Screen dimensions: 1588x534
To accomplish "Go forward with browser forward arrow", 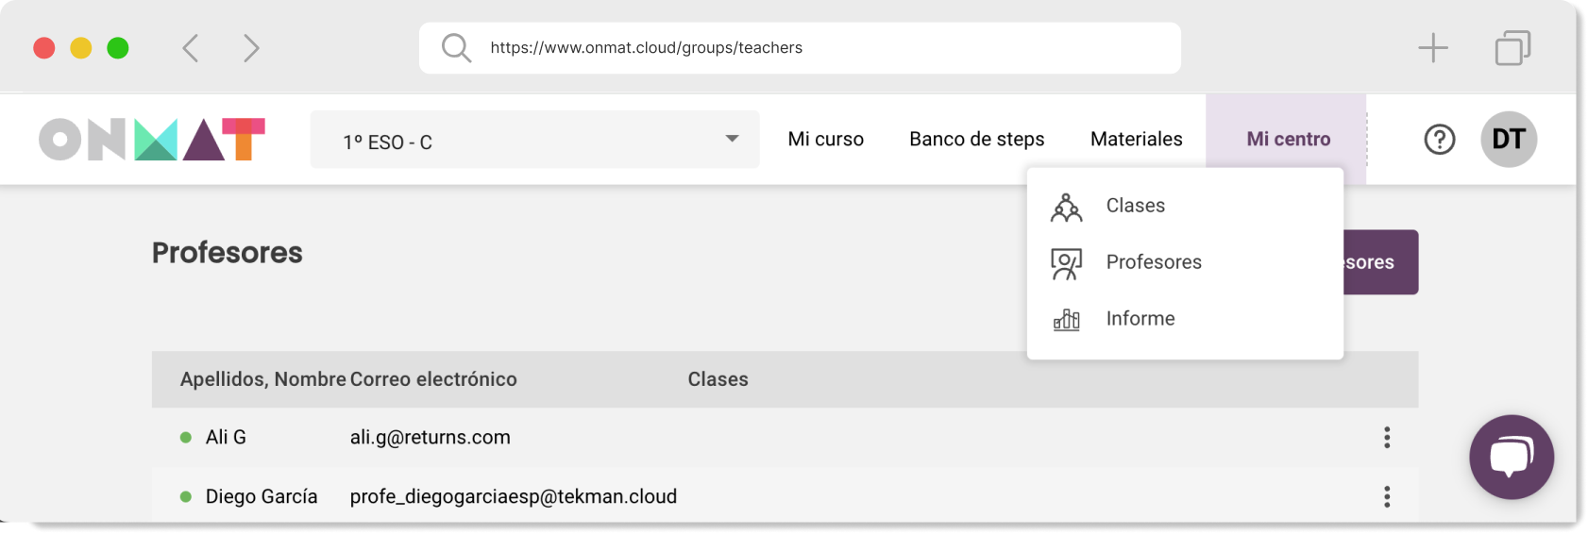I will (x=250, y=48).
